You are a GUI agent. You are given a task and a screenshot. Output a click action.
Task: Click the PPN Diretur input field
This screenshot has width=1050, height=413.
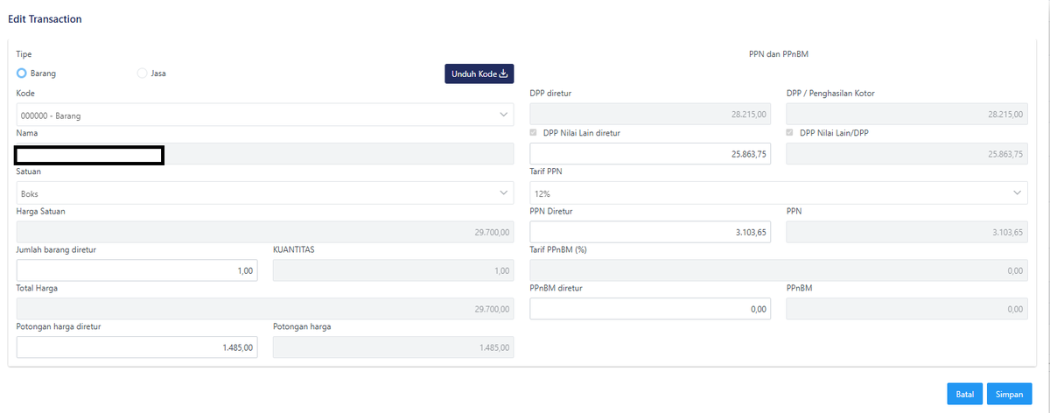click(650, 232)
